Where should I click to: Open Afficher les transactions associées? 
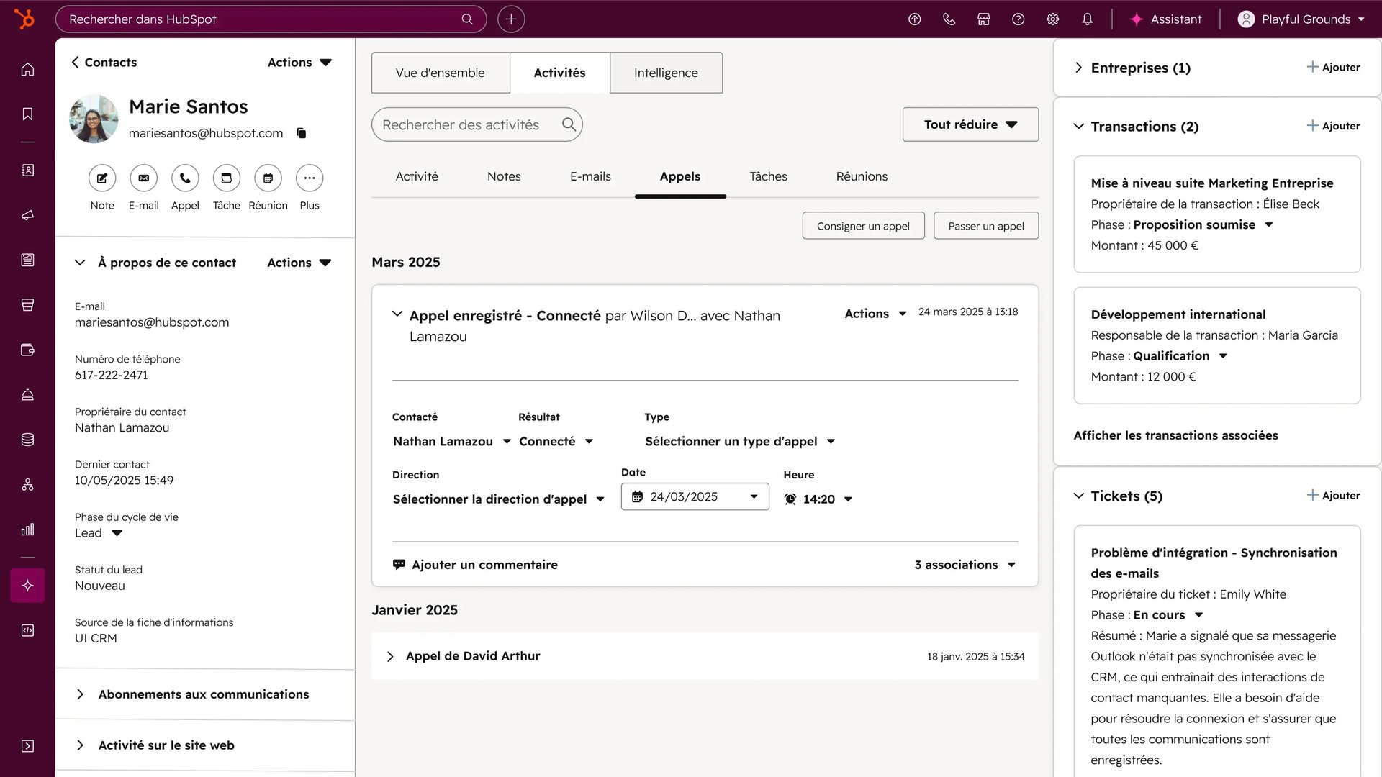click(x=1176, y=435)
